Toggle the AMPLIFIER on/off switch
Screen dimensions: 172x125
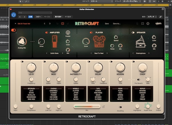point(47,33)
